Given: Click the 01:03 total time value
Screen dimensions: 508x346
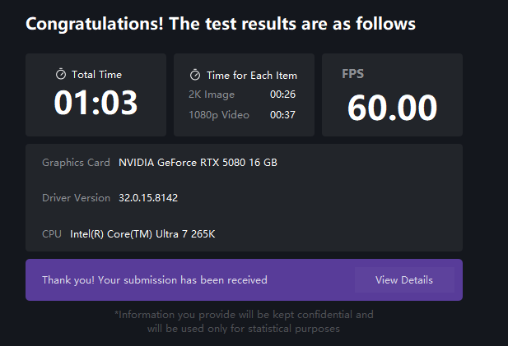Looking at the screenshot, I should coord(96,103).
